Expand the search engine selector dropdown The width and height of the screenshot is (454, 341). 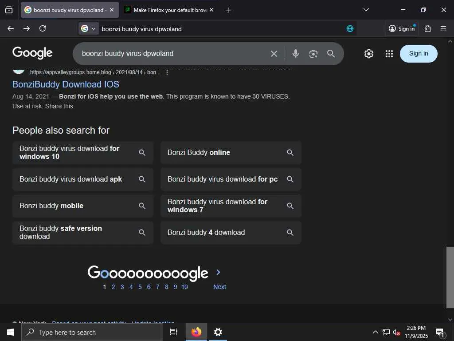click(x=89, y=29)
